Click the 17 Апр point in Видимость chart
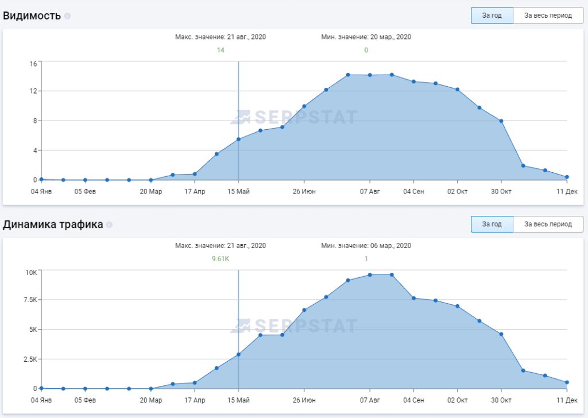Screen dimensions: 588x418 click(195, 174)
